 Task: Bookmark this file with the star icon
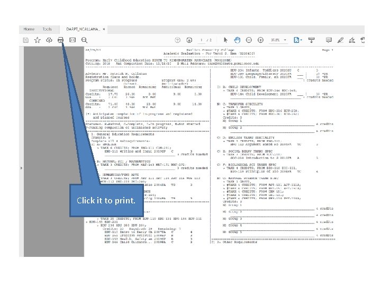point(38,40)
